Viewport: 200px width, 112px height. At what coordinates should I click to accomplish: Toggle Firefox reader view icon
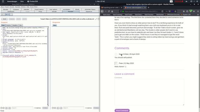[162, 11]
